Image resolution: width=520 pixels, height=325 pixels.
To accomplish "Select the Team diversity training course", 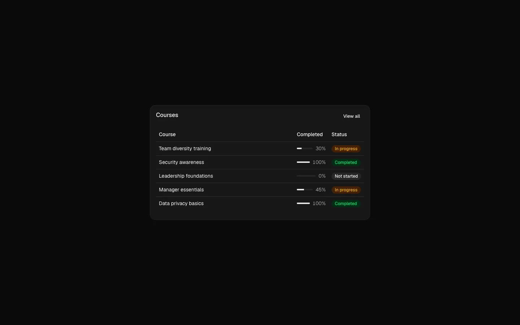I will click(x=185, y=148).
